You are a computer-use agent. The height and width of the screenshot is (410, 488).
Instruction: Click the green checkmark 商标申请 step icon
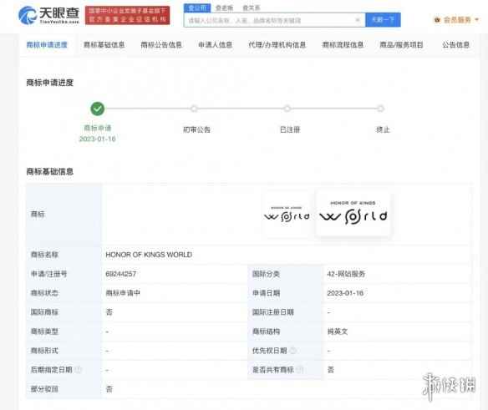coord(98,109)
